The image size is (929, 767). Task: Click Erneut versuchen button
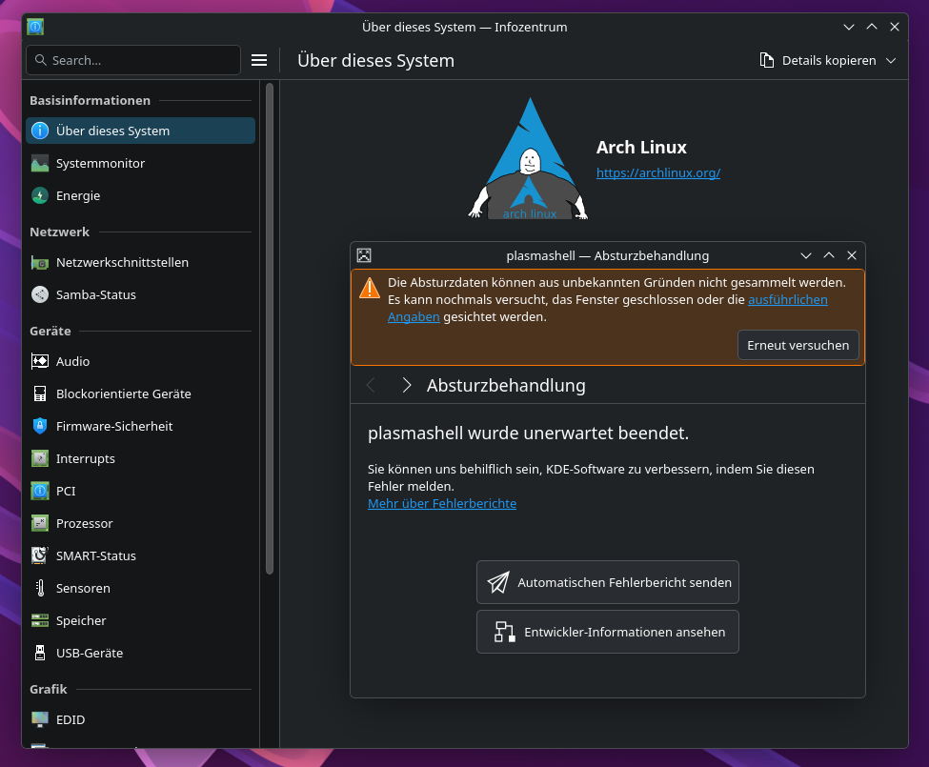pyautogui.click(x=798, y=345)
